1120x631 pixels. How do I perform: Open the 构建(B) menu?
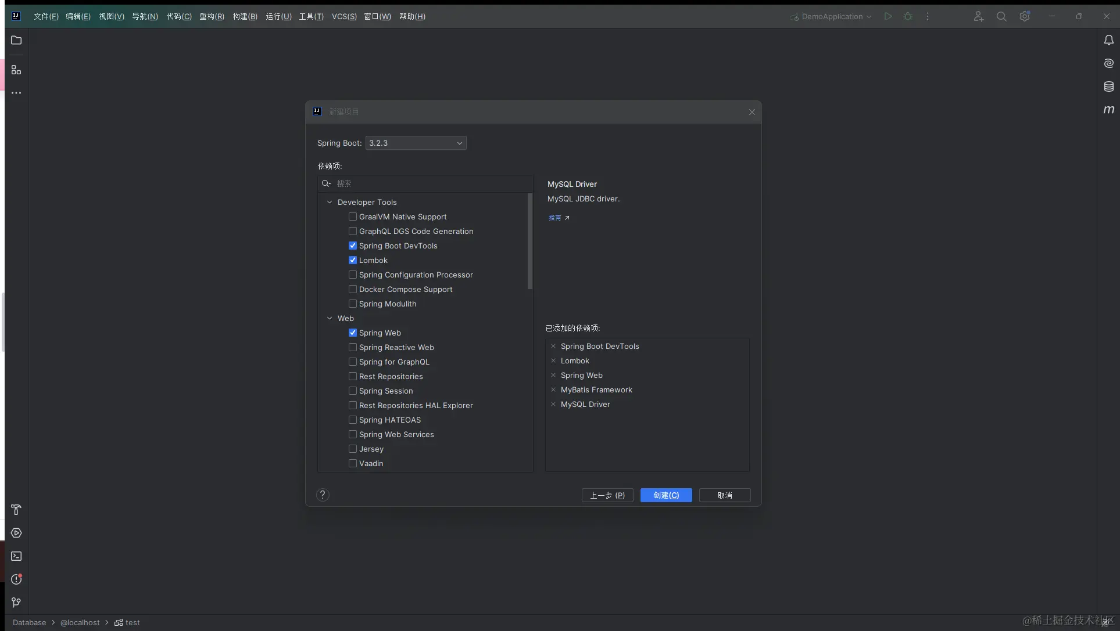click(245, 16)
